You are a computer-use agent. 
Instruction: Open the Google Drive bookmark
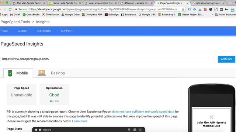point(70,15)
